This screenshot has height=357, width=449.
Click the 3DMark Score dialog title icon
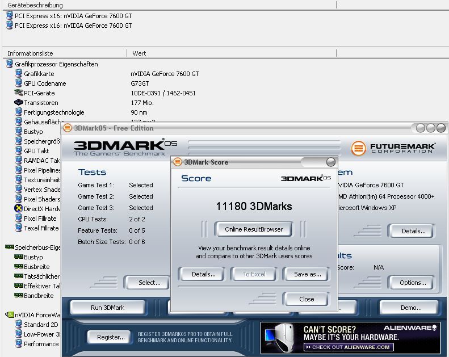[x=178, y=162]
